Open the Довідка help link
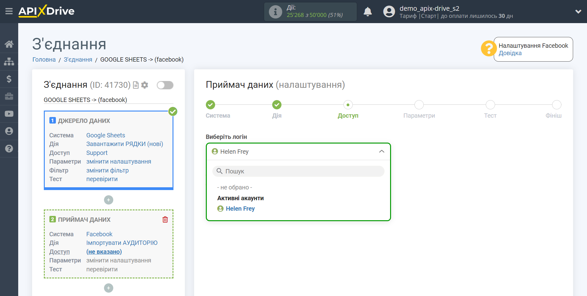 tap(510, 53)
